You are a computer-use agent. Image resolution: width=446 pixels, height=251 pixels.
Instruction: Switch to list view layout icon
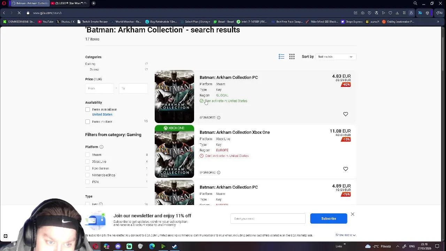click(282, 56)
